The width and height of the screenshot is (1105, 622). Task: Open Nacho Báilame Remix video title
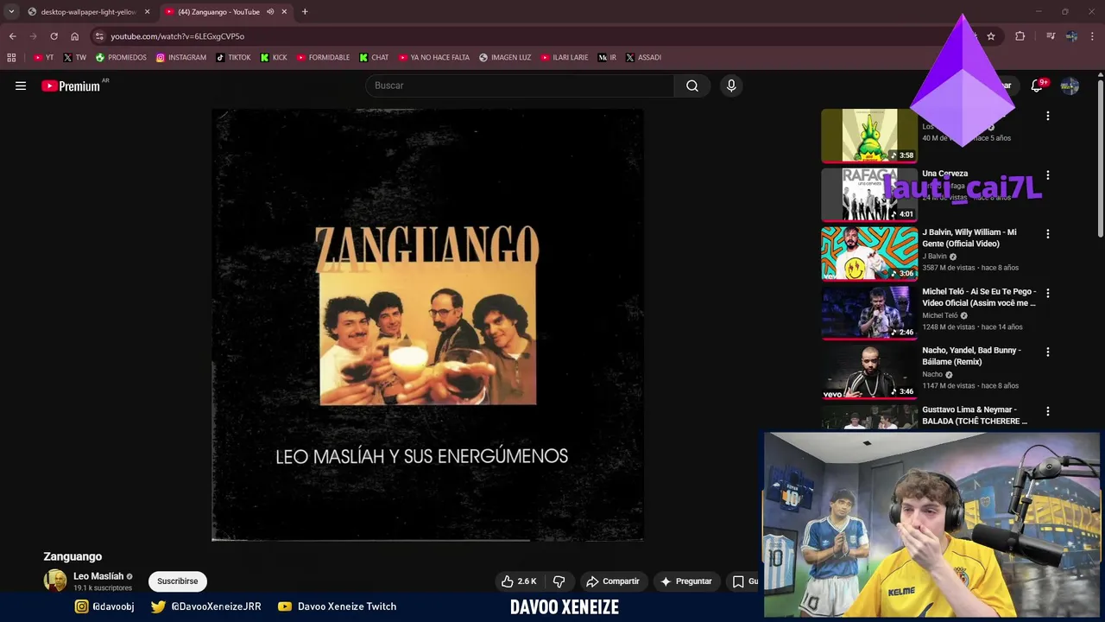click(972, 356)
